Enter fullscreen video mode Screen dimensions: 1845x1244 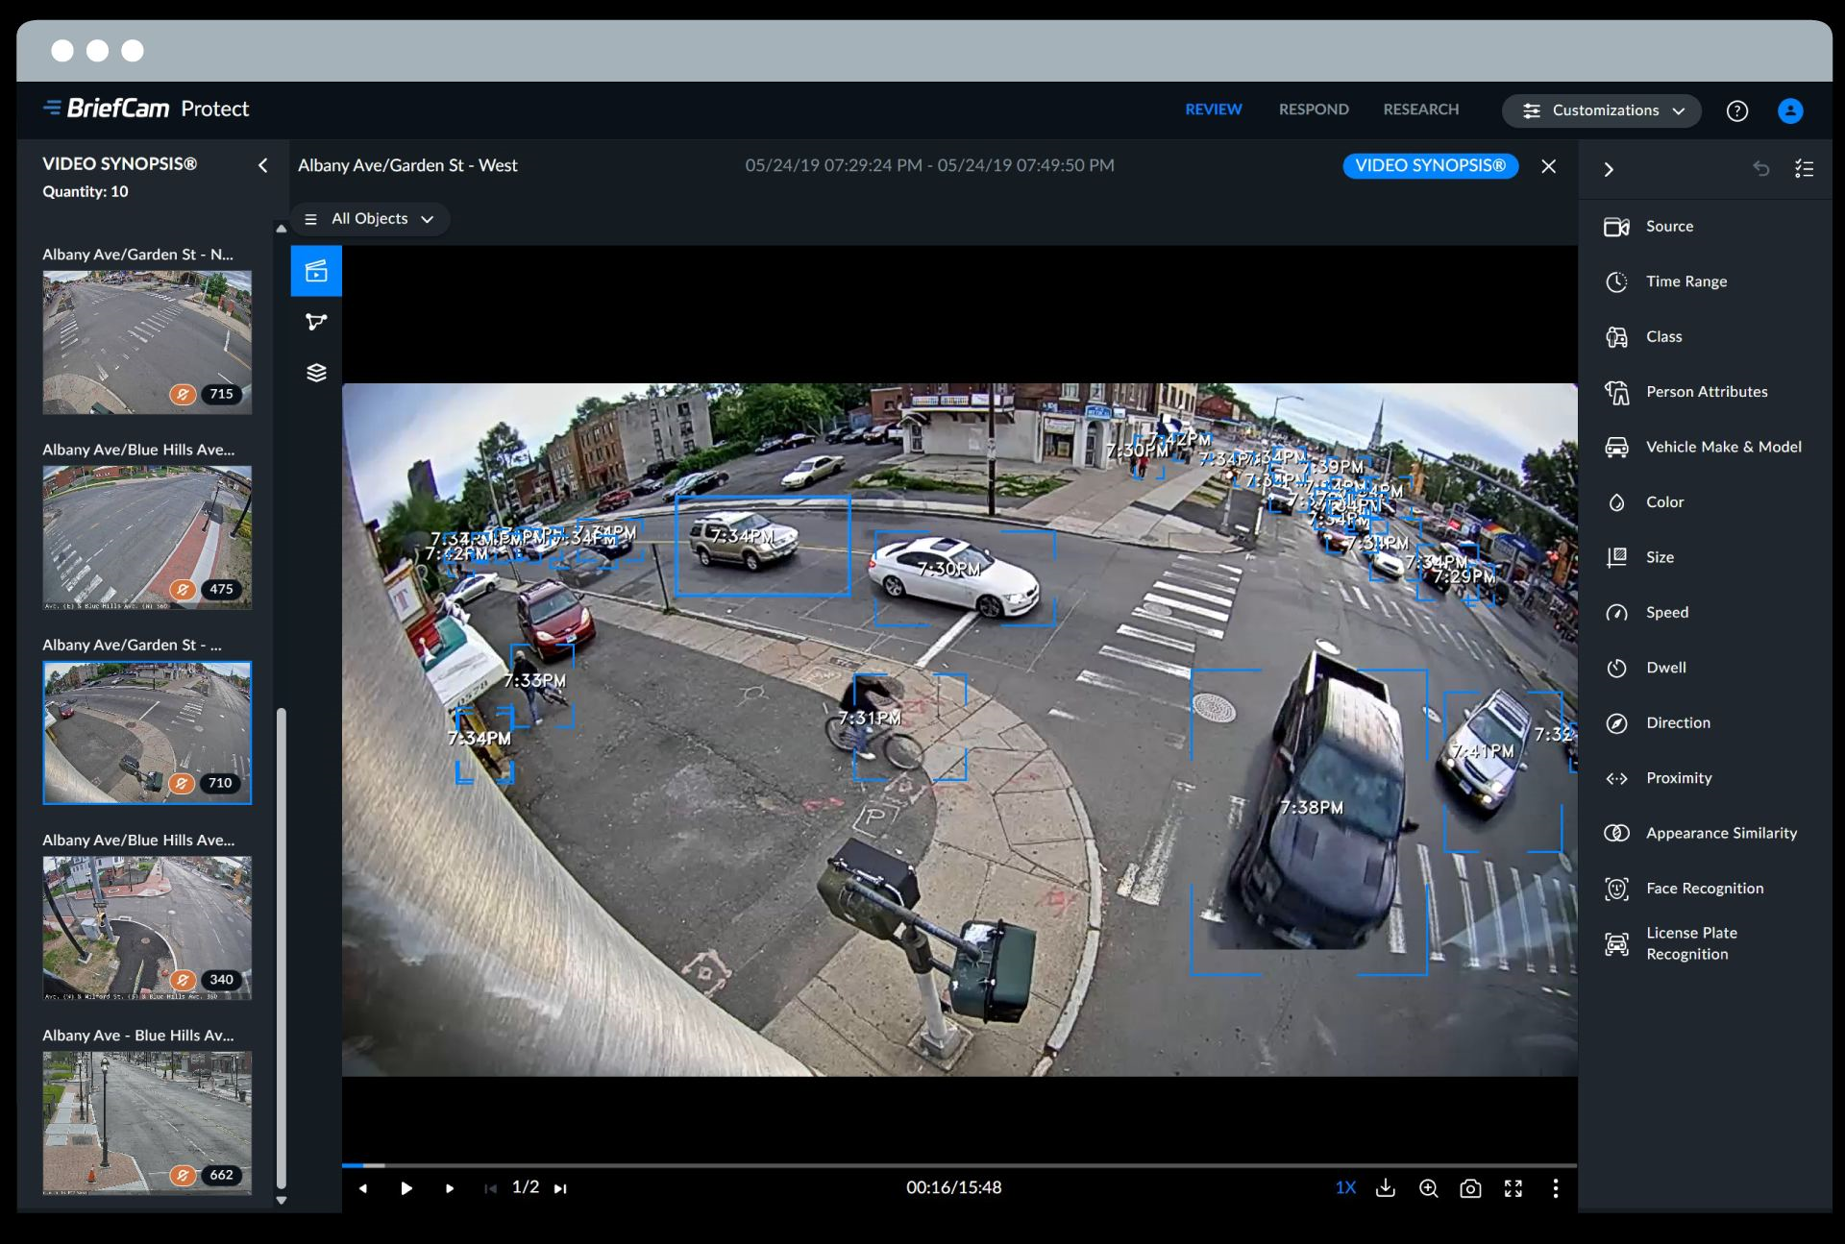[1513, 1188]
